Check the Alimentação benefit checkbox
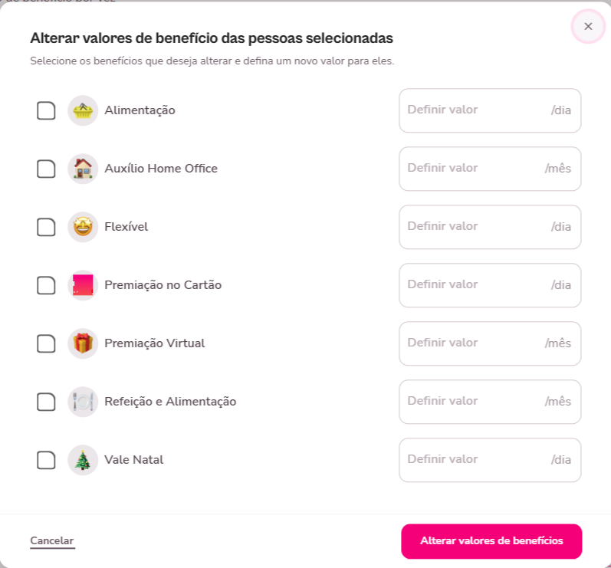611x568 pixels. pyautogui.click(x=47, y=110)
